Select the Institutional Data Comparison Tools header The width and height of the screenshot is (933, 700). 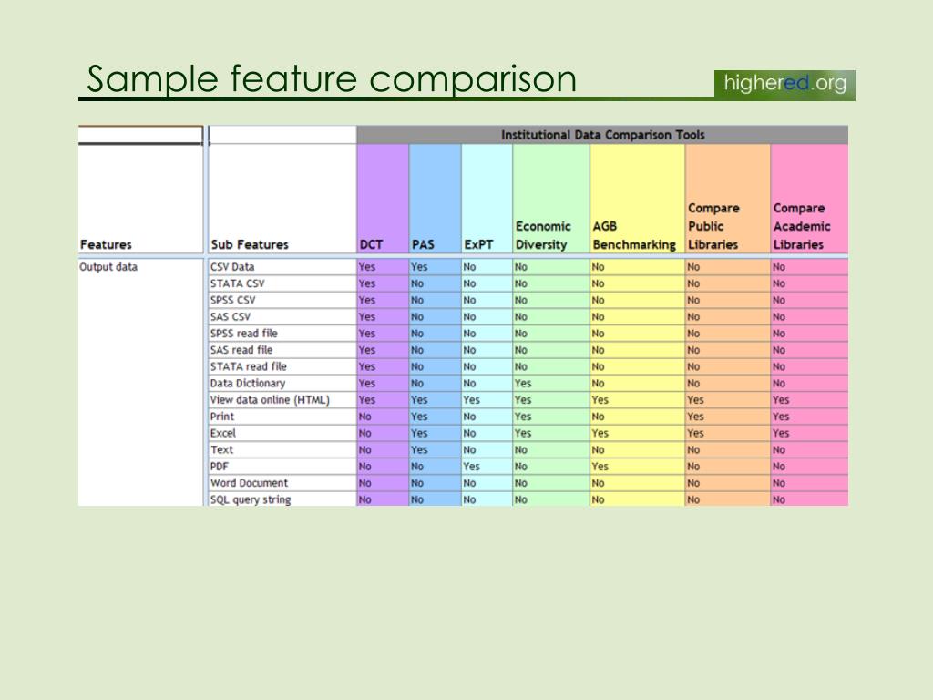pos(602,135)
